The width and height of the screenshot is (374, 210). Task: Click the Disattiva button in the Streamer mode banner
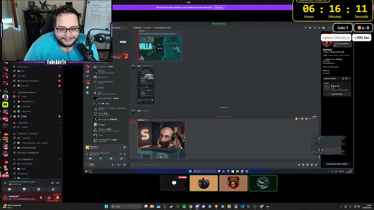click(x=219, y=8)
